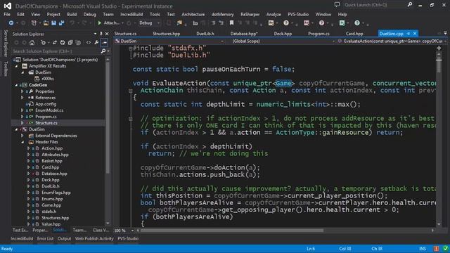Open the DuelSim project scope dropdown
The height and width of the screenshot is (253, 450).
click(x=222, y=41)
